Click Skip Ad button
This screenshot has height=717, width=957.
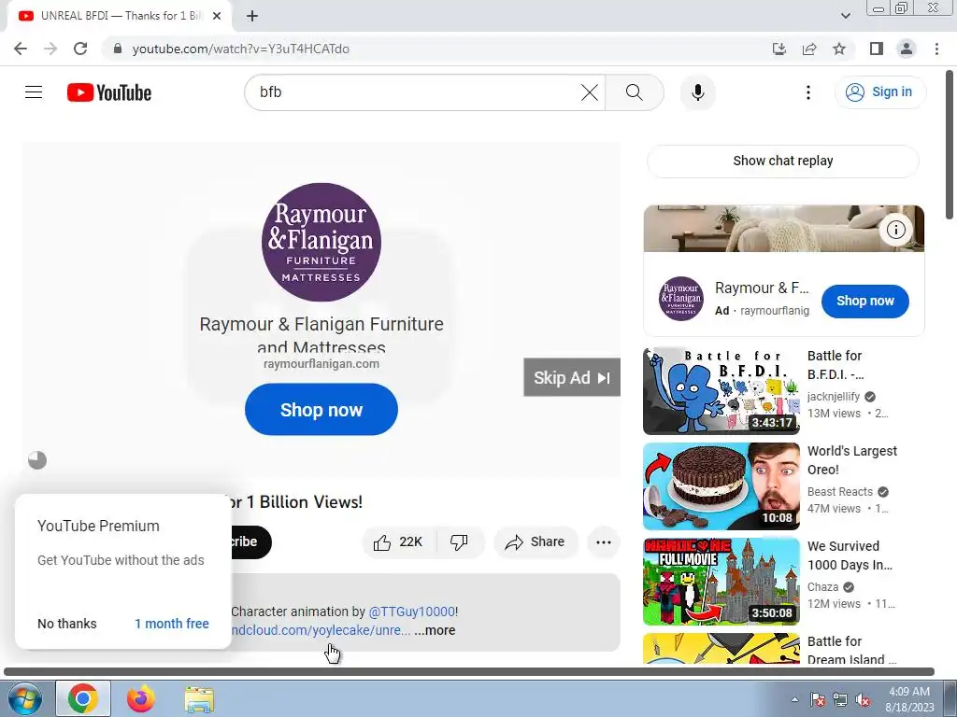pos(572,377)
